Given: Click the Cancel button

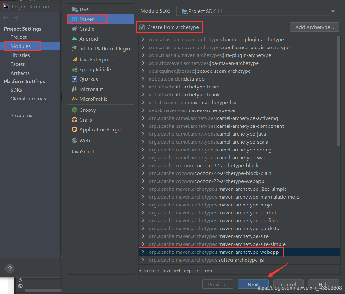Looking at the screenshot, I should (288, 284).
